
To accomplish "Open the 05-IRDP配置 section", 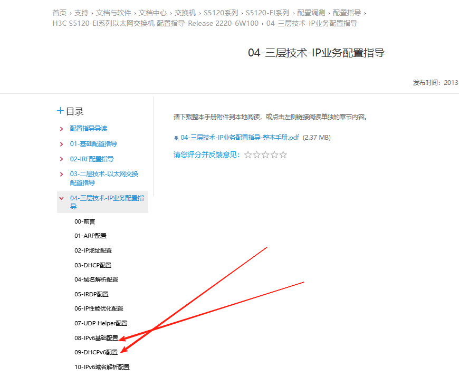I will click(91, 294).
